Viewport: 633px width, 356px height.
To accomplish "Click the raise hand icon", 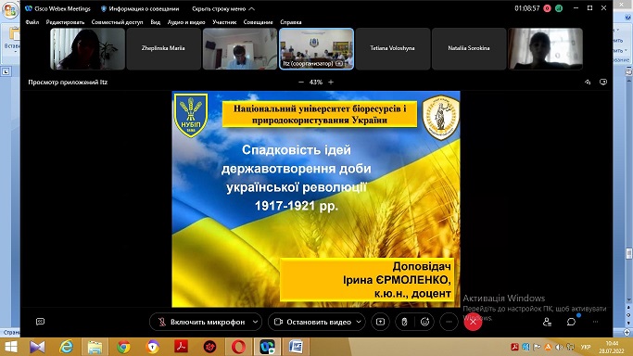I will coord(404,322).
